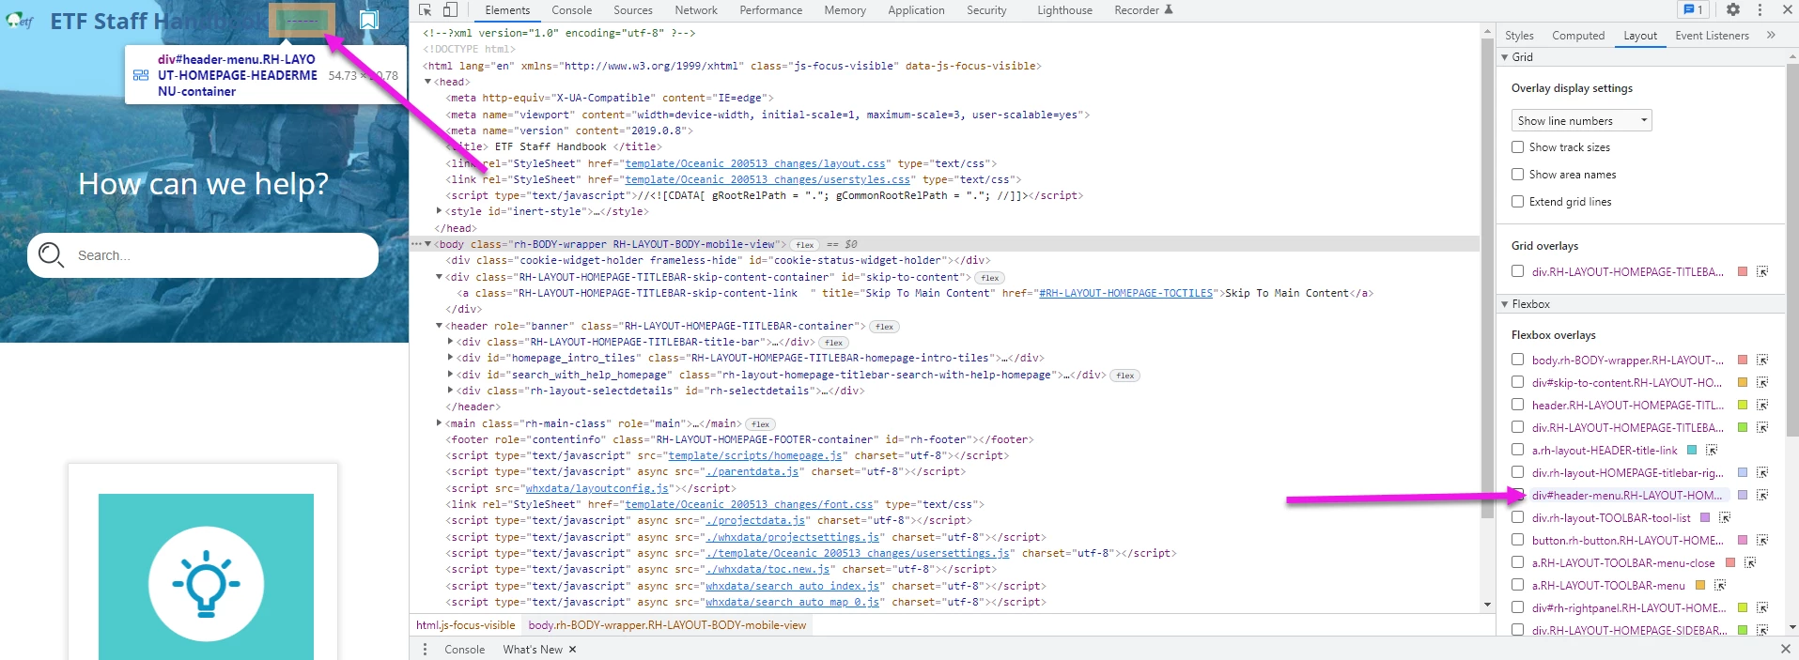Open the whxdata/toc.new.js script link

[768, 569]
